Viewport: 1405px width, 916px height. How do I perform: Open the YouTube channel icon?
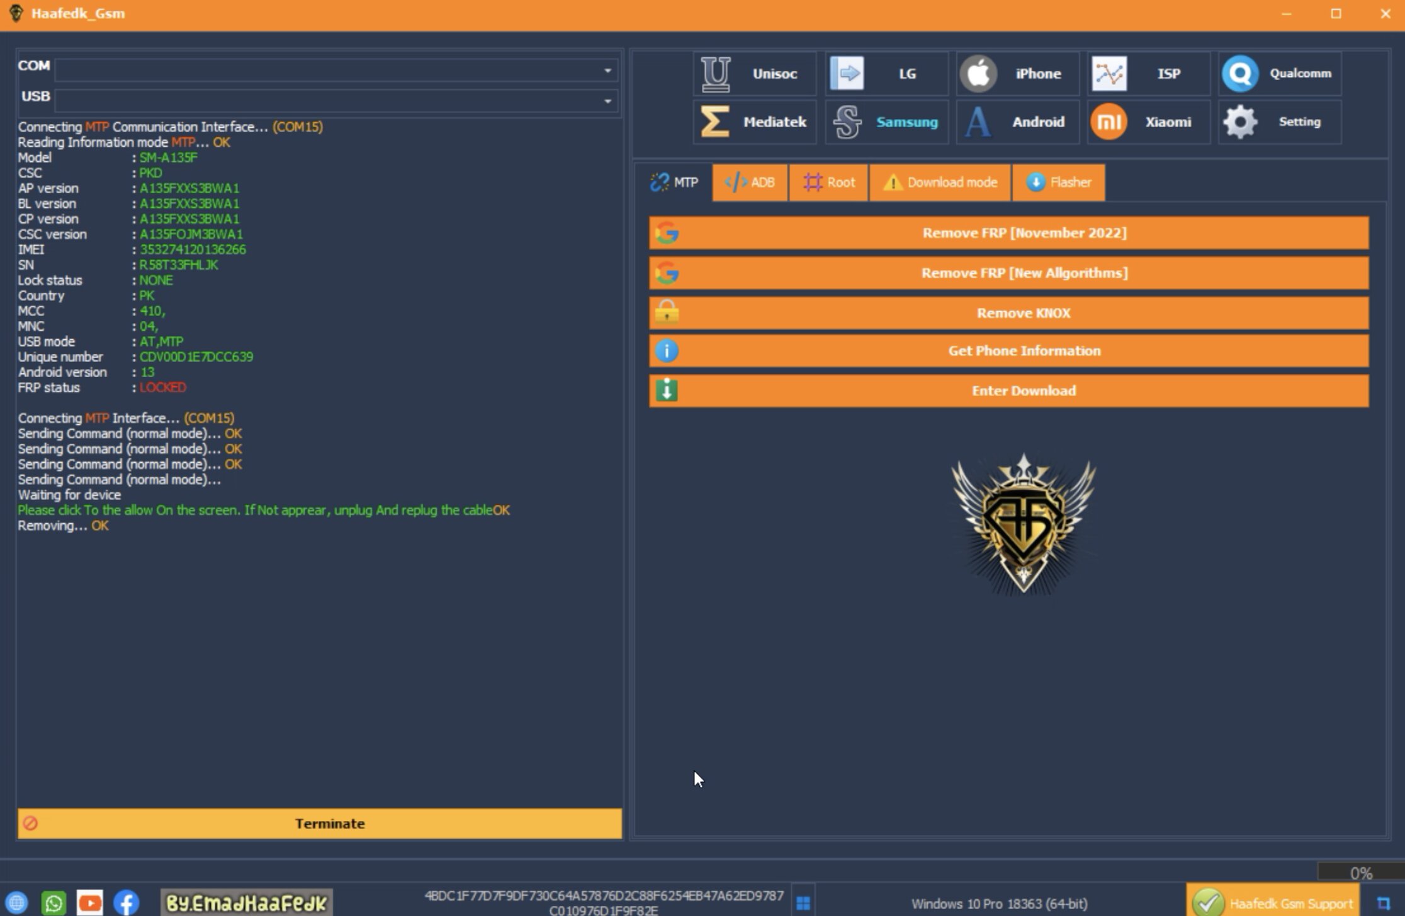pos(90,903)
